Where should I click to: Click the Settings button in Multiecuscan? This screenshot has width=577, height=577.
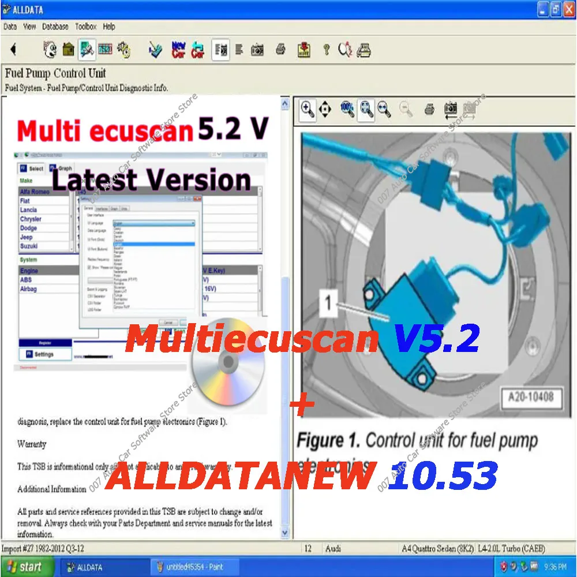click(45, 354)
